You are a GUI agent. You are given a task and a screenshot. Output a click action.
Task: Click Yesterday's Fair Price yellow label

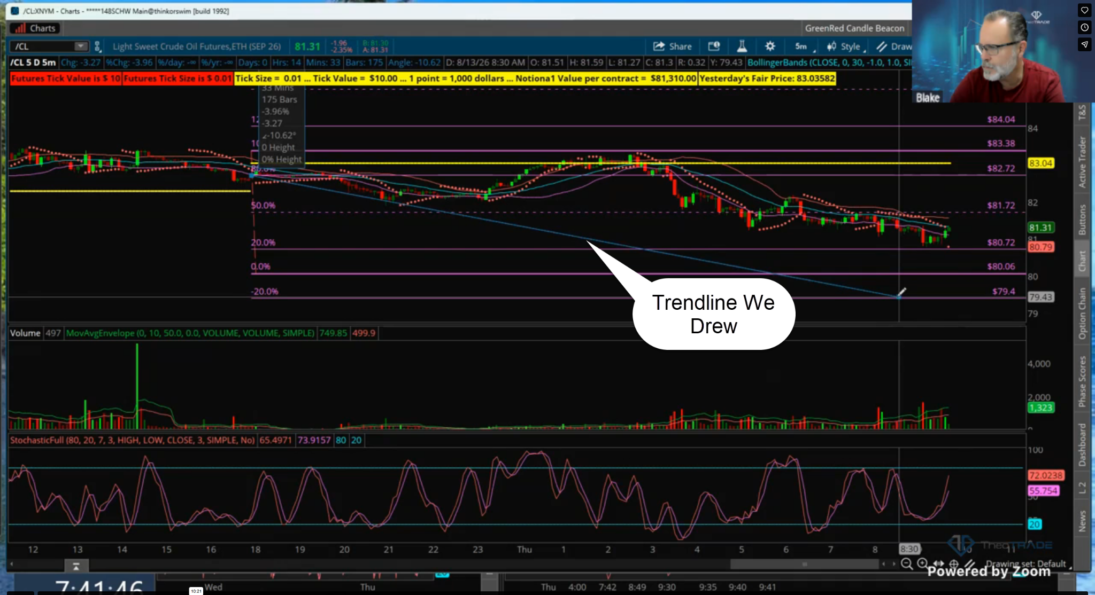[767, 79]
